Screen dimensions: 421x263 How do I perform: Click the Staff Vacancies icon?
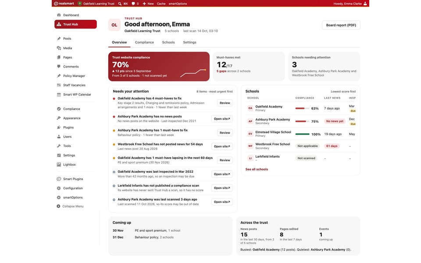click(59, 85)
